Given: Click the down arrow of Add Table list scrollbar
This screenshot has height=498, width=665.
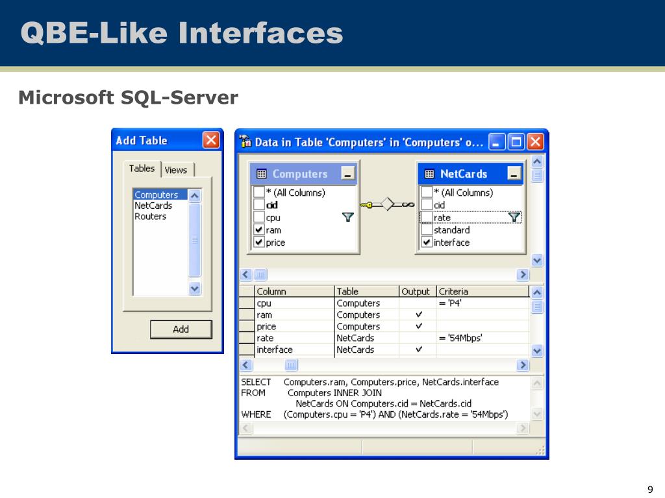Looking at the screenshot, I should click(195, 289).
